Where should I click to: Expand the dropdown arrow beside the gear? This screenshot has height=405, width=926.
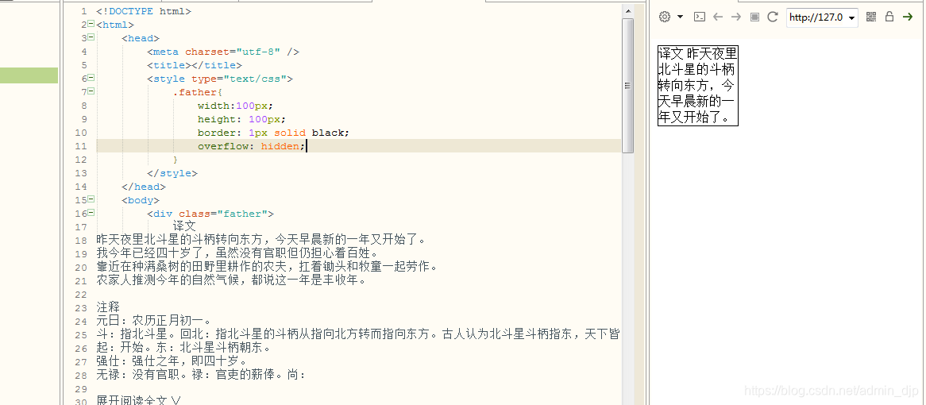tap(681, 17)
